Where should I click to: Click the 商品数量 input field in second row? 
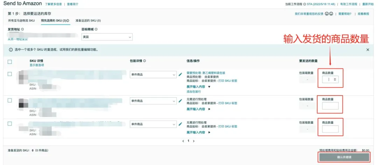point(330,106)
